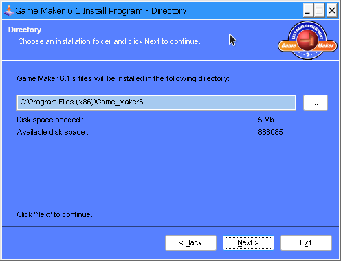Viewport: 341px width, 261px height.
Task: Select the '5 Mb' disk space value
Action: tap(266, 120)
